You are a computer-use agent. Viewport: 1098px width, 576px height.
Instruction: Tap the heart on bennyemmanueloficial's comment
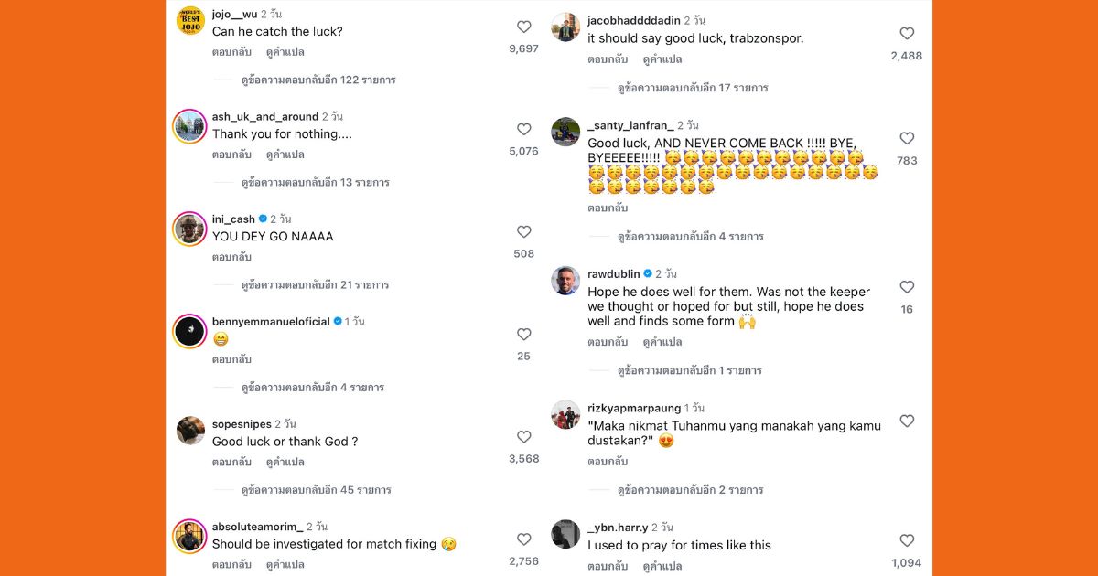point(524,335)
